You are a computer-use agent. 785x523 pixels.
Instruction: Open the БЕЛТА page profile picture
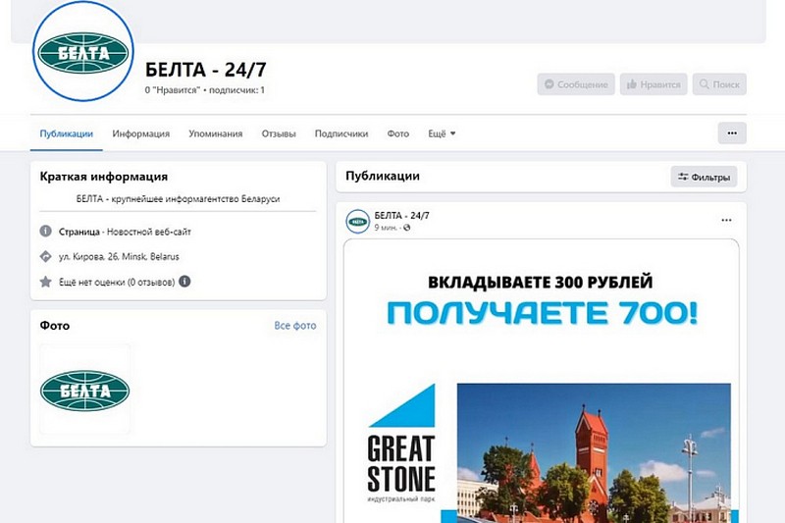[x=83, y=52]
